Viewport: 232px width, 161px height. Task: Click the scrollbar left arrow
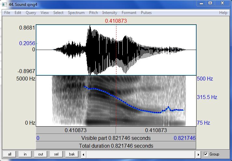(83, 155)
